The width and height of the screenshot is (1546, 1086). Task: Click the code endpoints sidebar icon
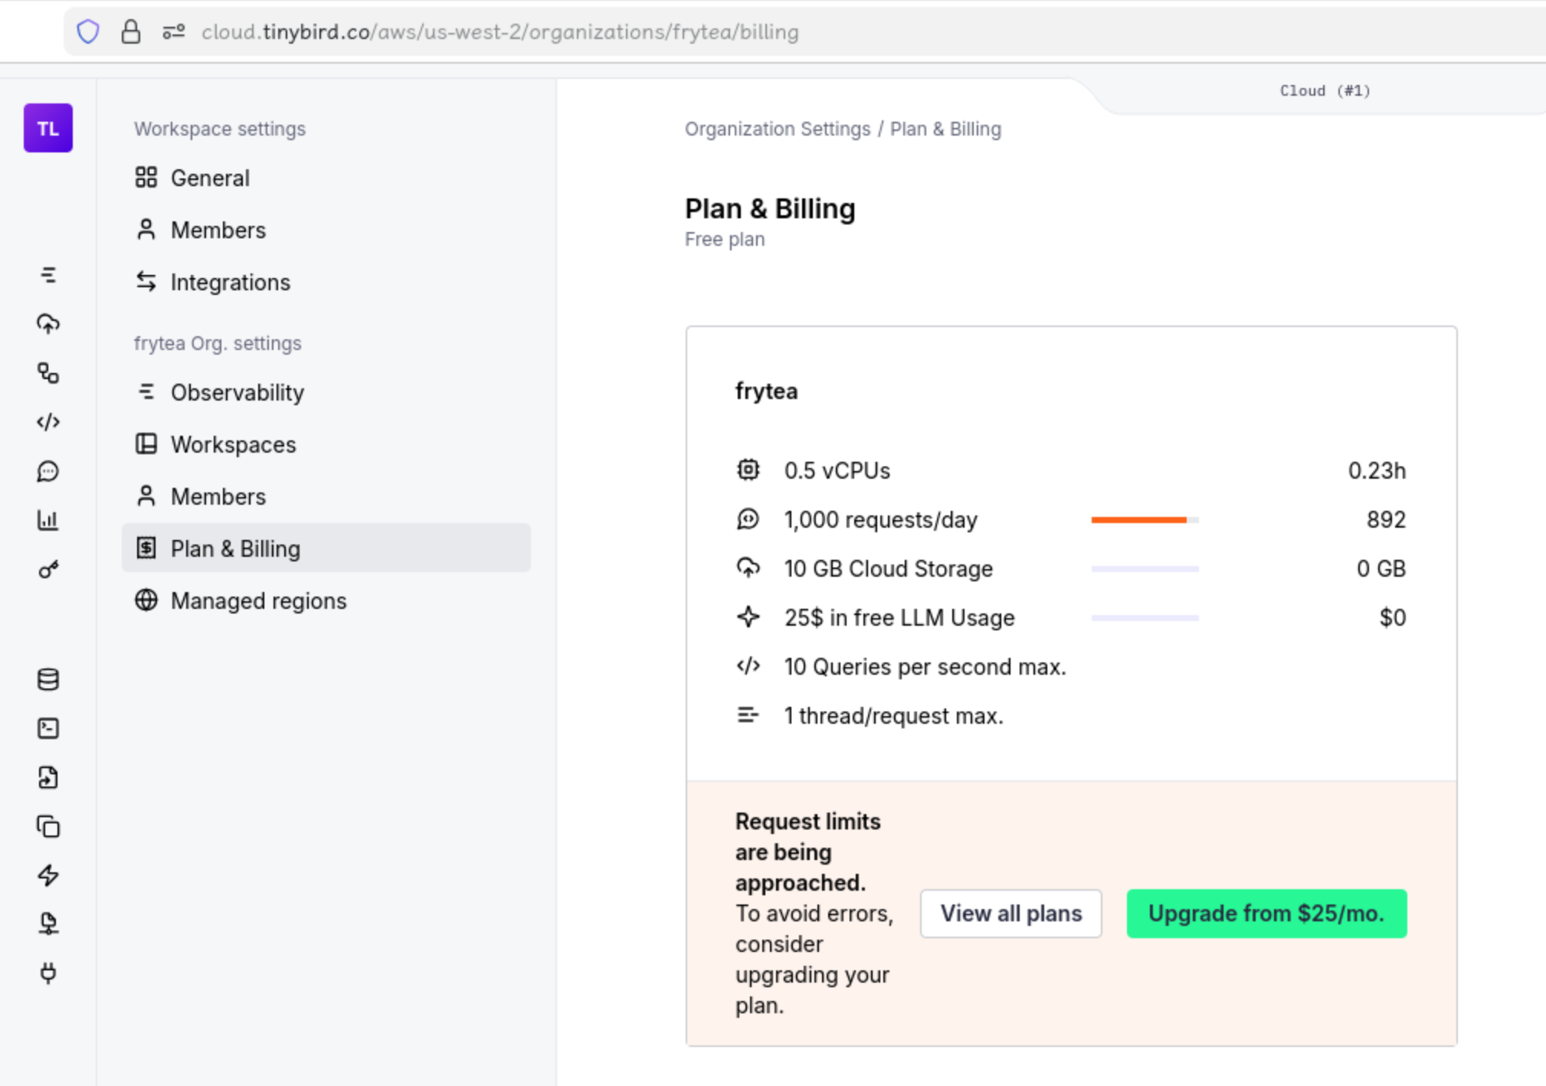coord(47,422)
